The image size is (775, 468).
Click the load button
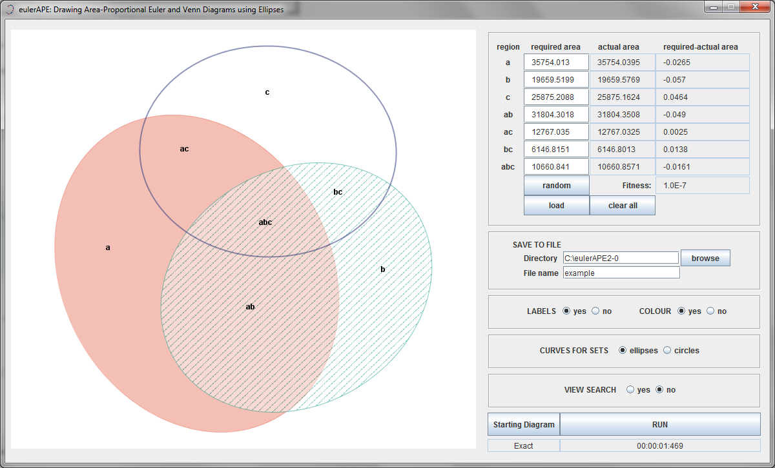pyautogui.click(x=557, y=206)
